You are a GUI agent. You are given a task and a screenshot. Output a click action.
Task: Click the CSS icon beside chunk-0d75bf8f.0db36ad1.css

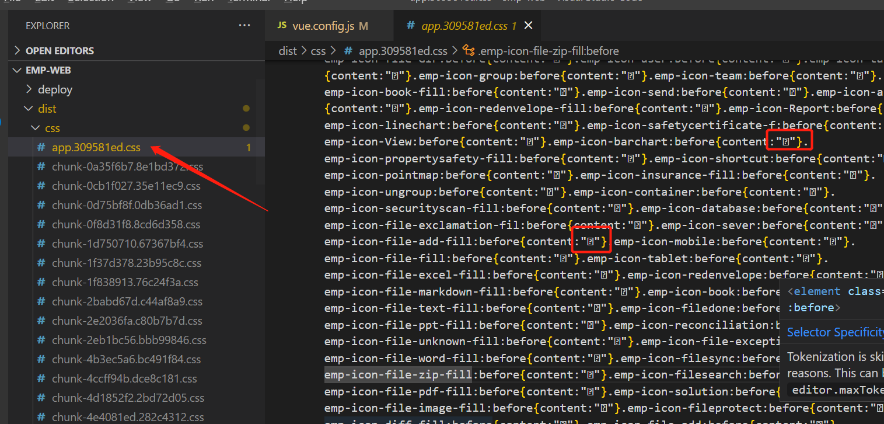tap(41, 205)
